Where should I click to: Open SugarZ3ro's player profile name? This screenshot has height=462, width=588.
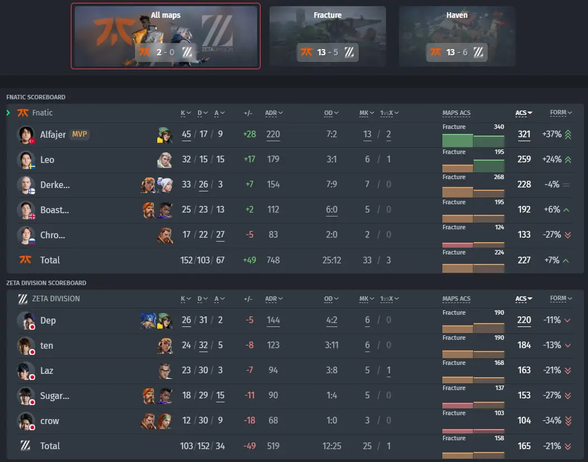(54, 396)
